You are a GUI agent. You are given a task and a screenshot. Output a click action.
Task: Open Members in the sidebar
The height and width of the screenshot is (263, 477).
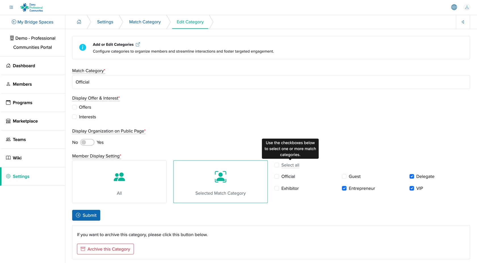coord(33,84)
